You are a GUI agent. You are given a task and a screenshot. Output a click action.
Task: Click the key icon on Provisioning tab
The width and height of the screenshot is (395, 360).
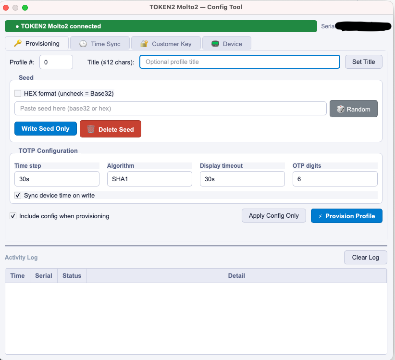(x=18, y=43)
